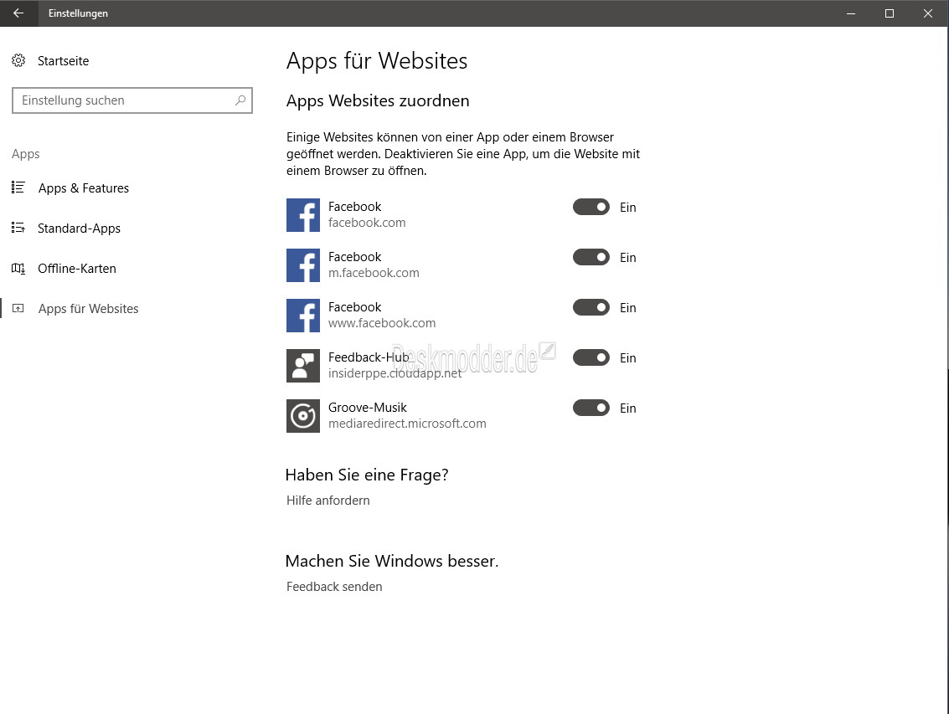Screen dimensions: 949x714
Task: Click the back arrow in title bar
Action: pyautogui.click(x=18, y=13)
